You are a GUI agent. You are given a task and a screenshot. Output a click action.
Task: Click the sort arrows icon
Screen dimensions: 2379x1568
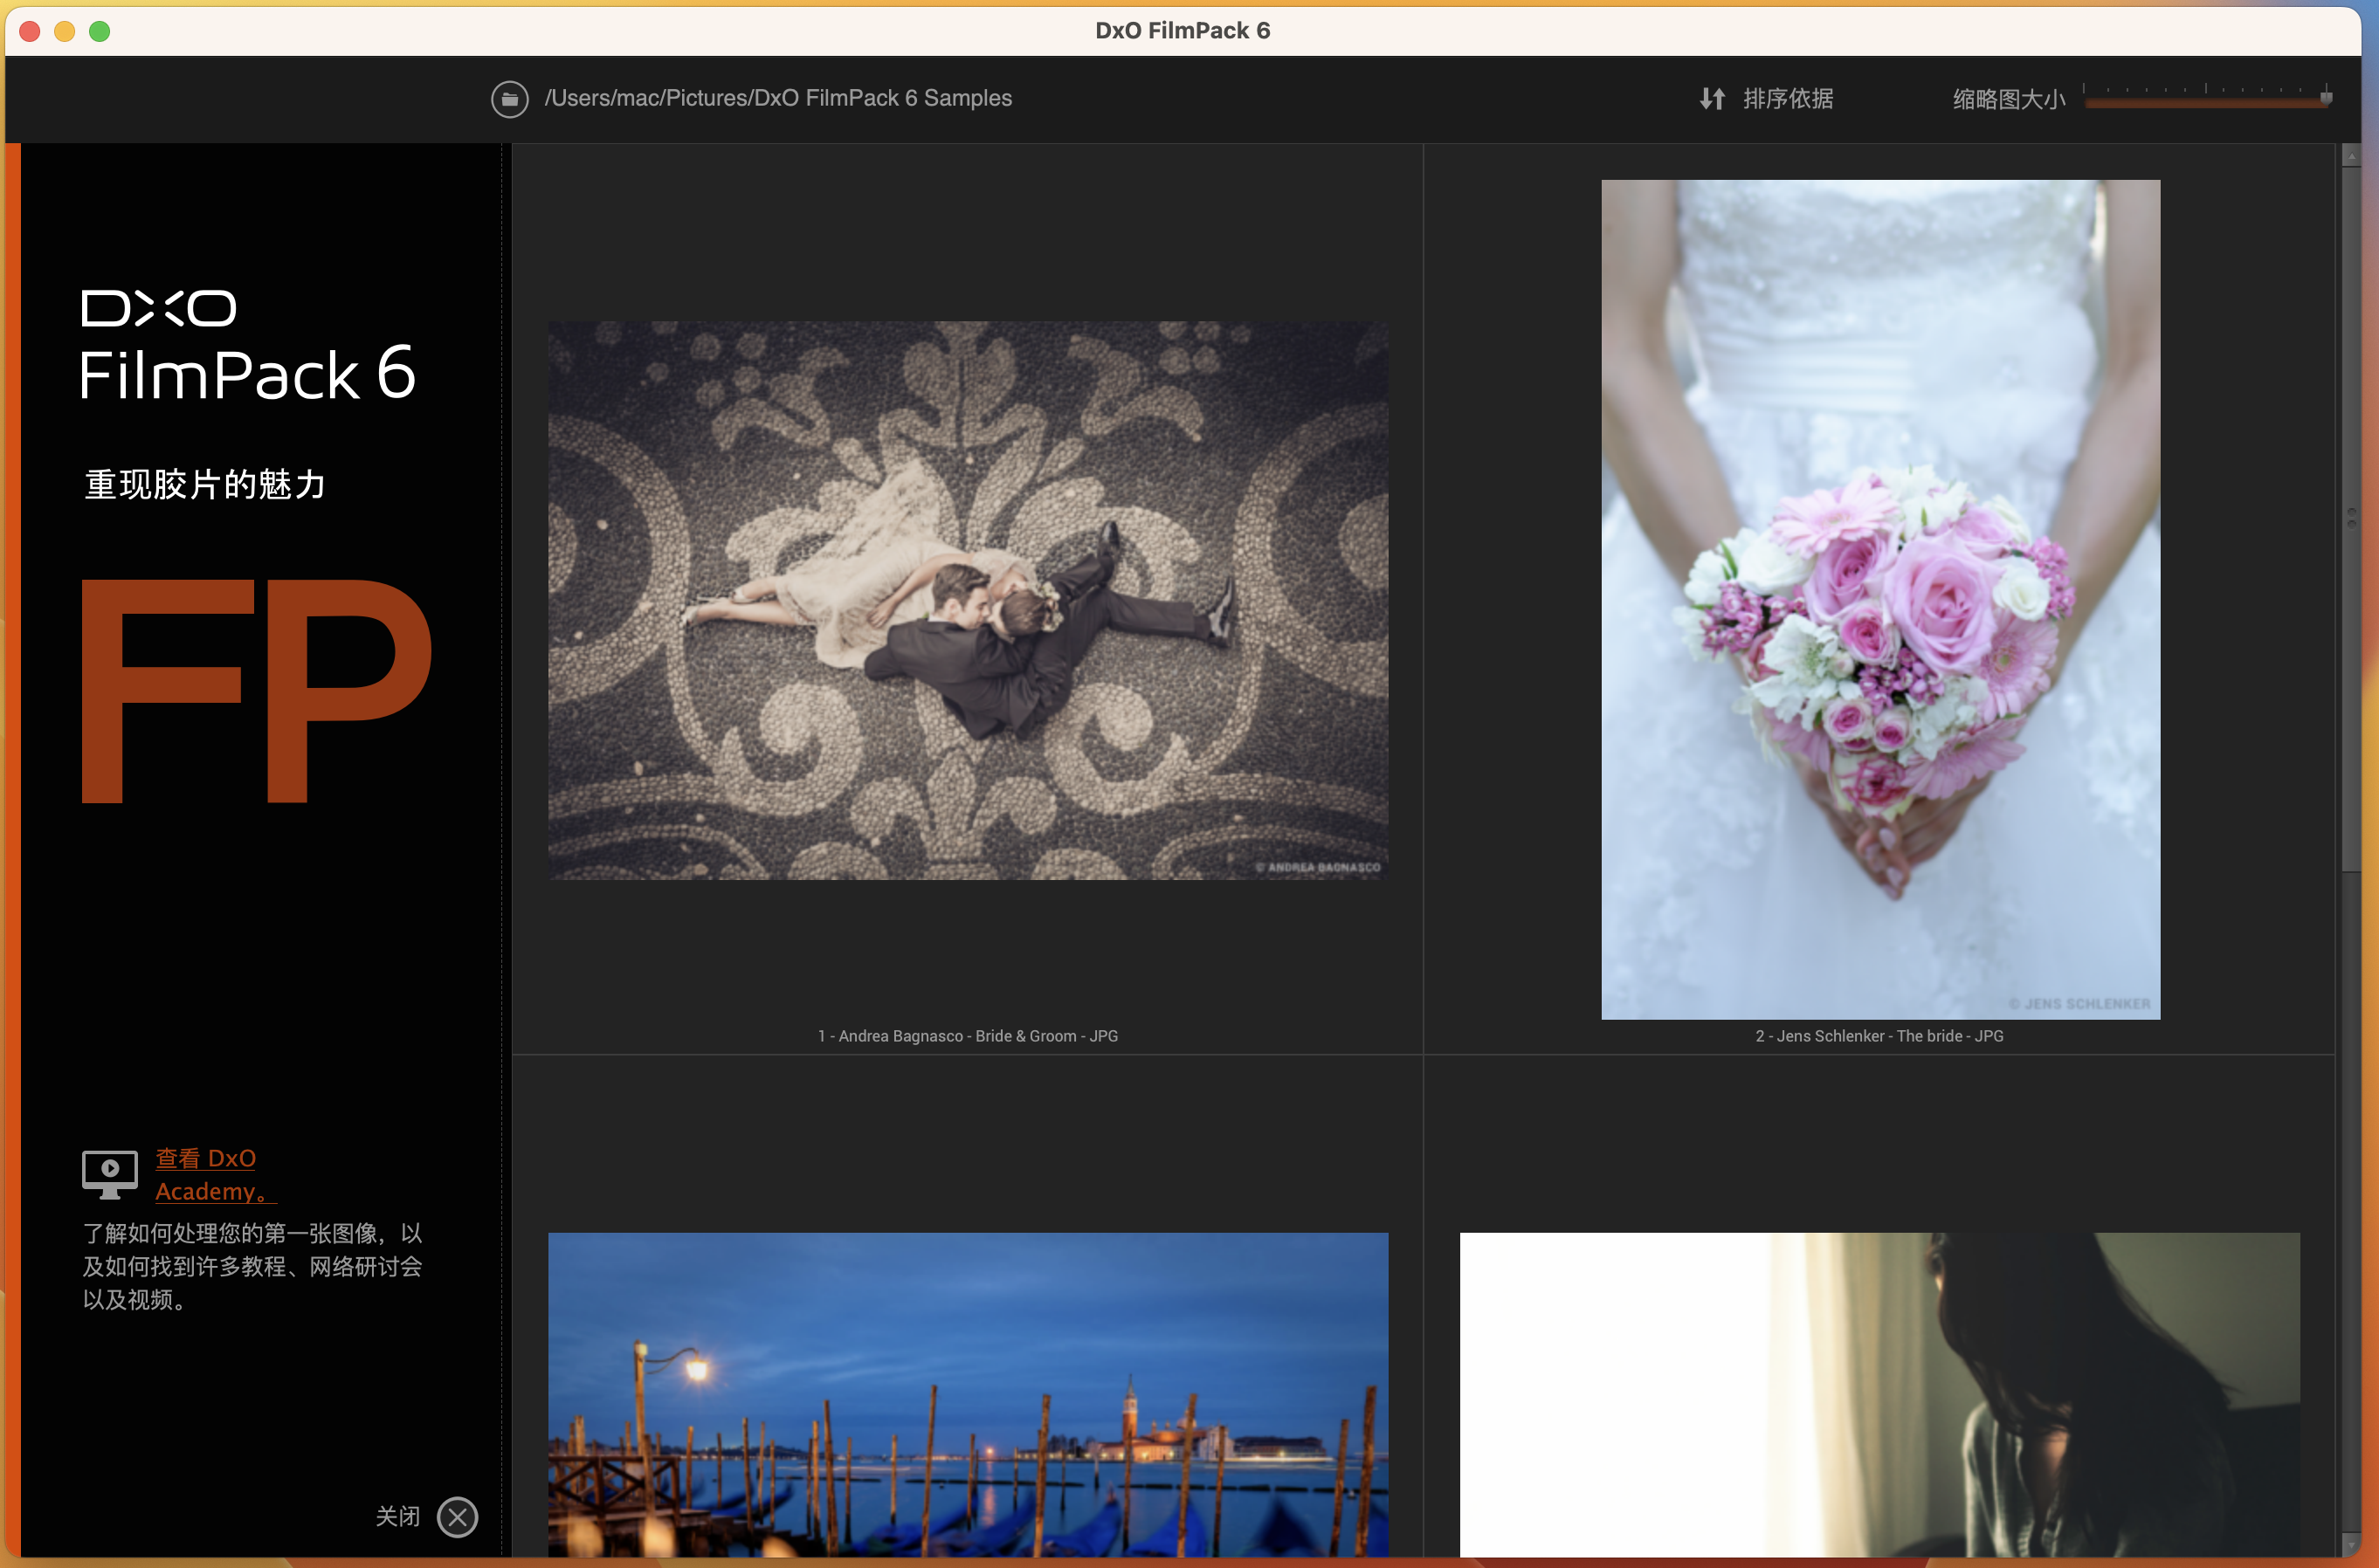click(1712, 99)
